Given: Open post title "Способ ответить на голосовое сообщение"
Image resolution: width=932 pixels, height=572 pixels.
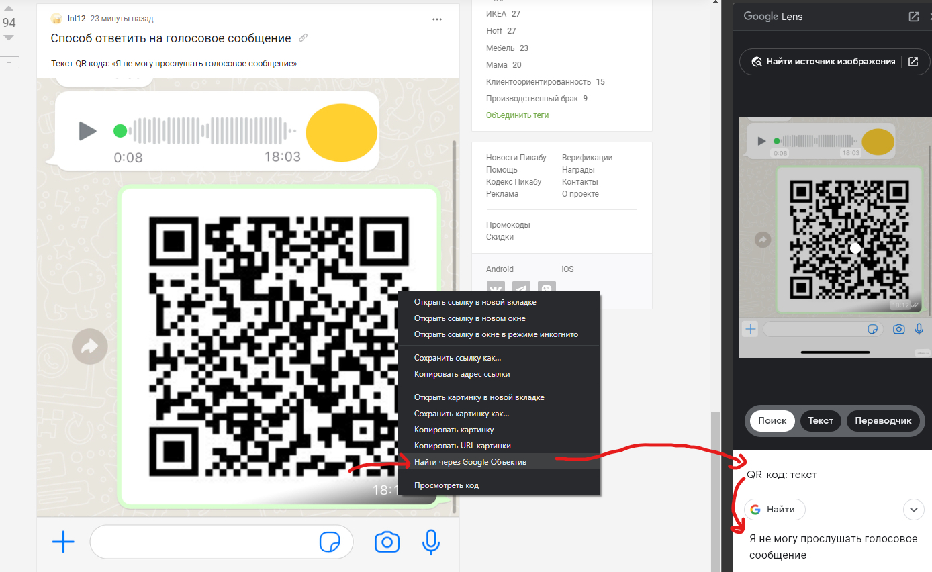Looking at the screenshot, I should pos(171,38).
